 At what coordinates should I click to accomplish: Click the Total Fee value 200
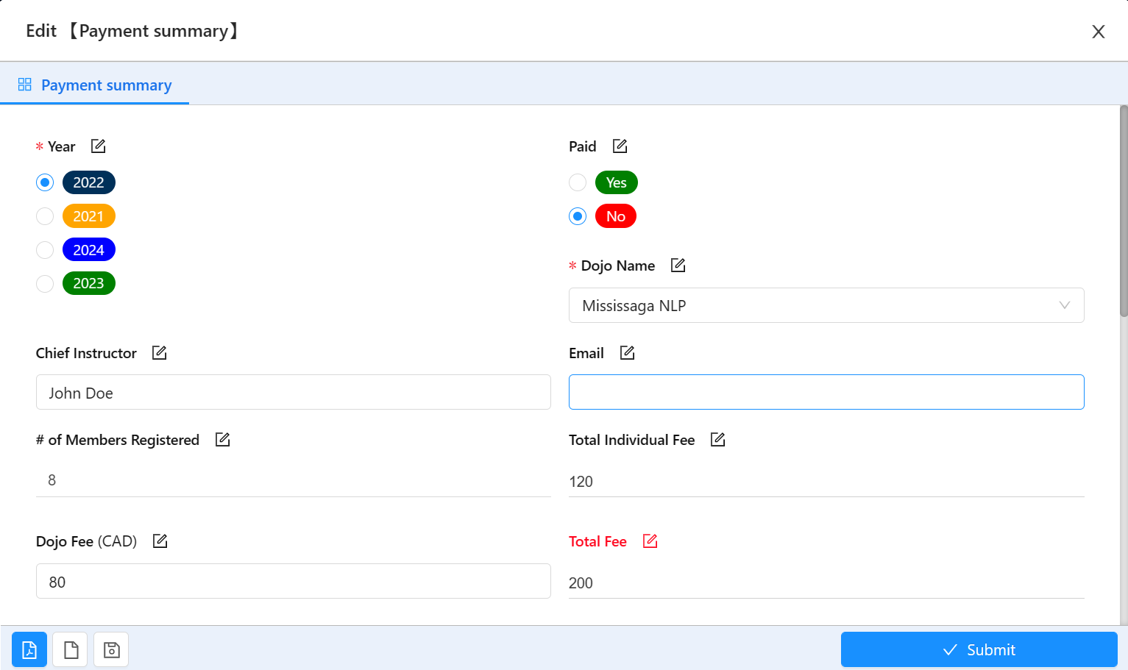click(x=581, y=583)
